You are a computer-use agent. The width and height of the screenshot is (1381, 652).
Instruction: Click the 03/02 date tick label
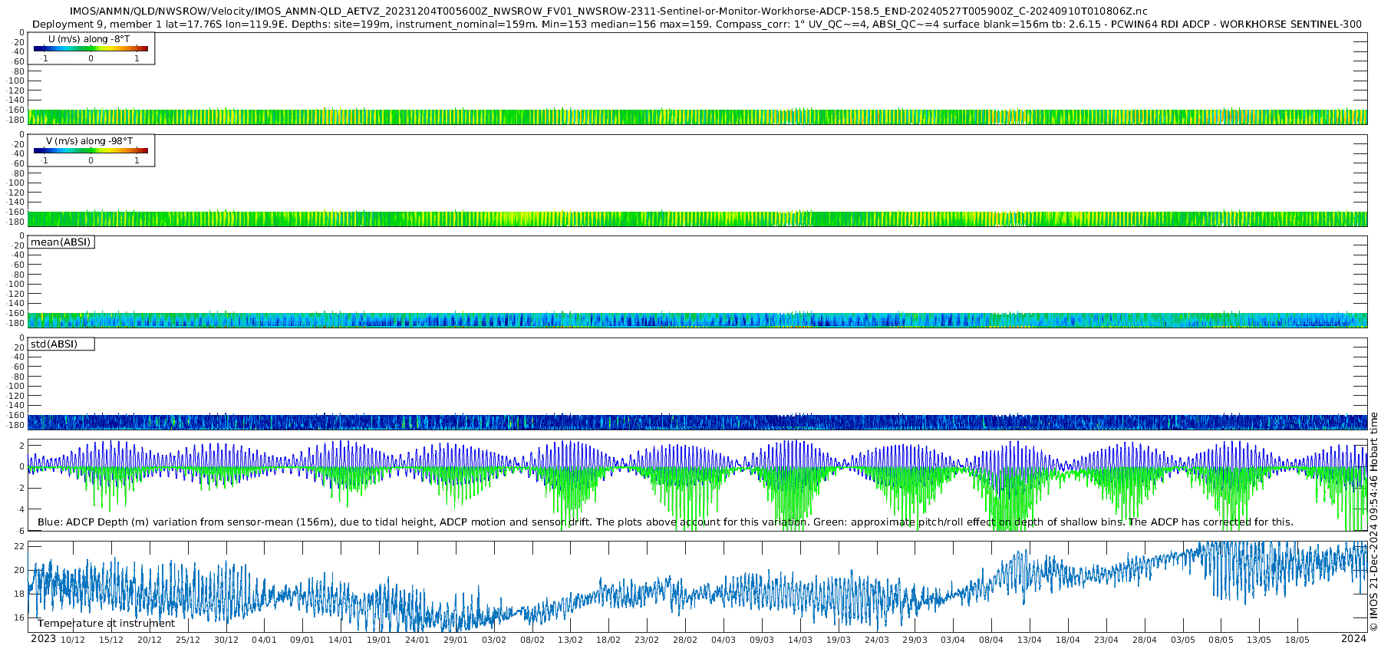pyautogui.click(x=494, y=640)
